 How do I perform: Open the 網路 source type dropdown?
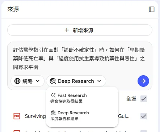pyautogui.click(x=28, y=81)
